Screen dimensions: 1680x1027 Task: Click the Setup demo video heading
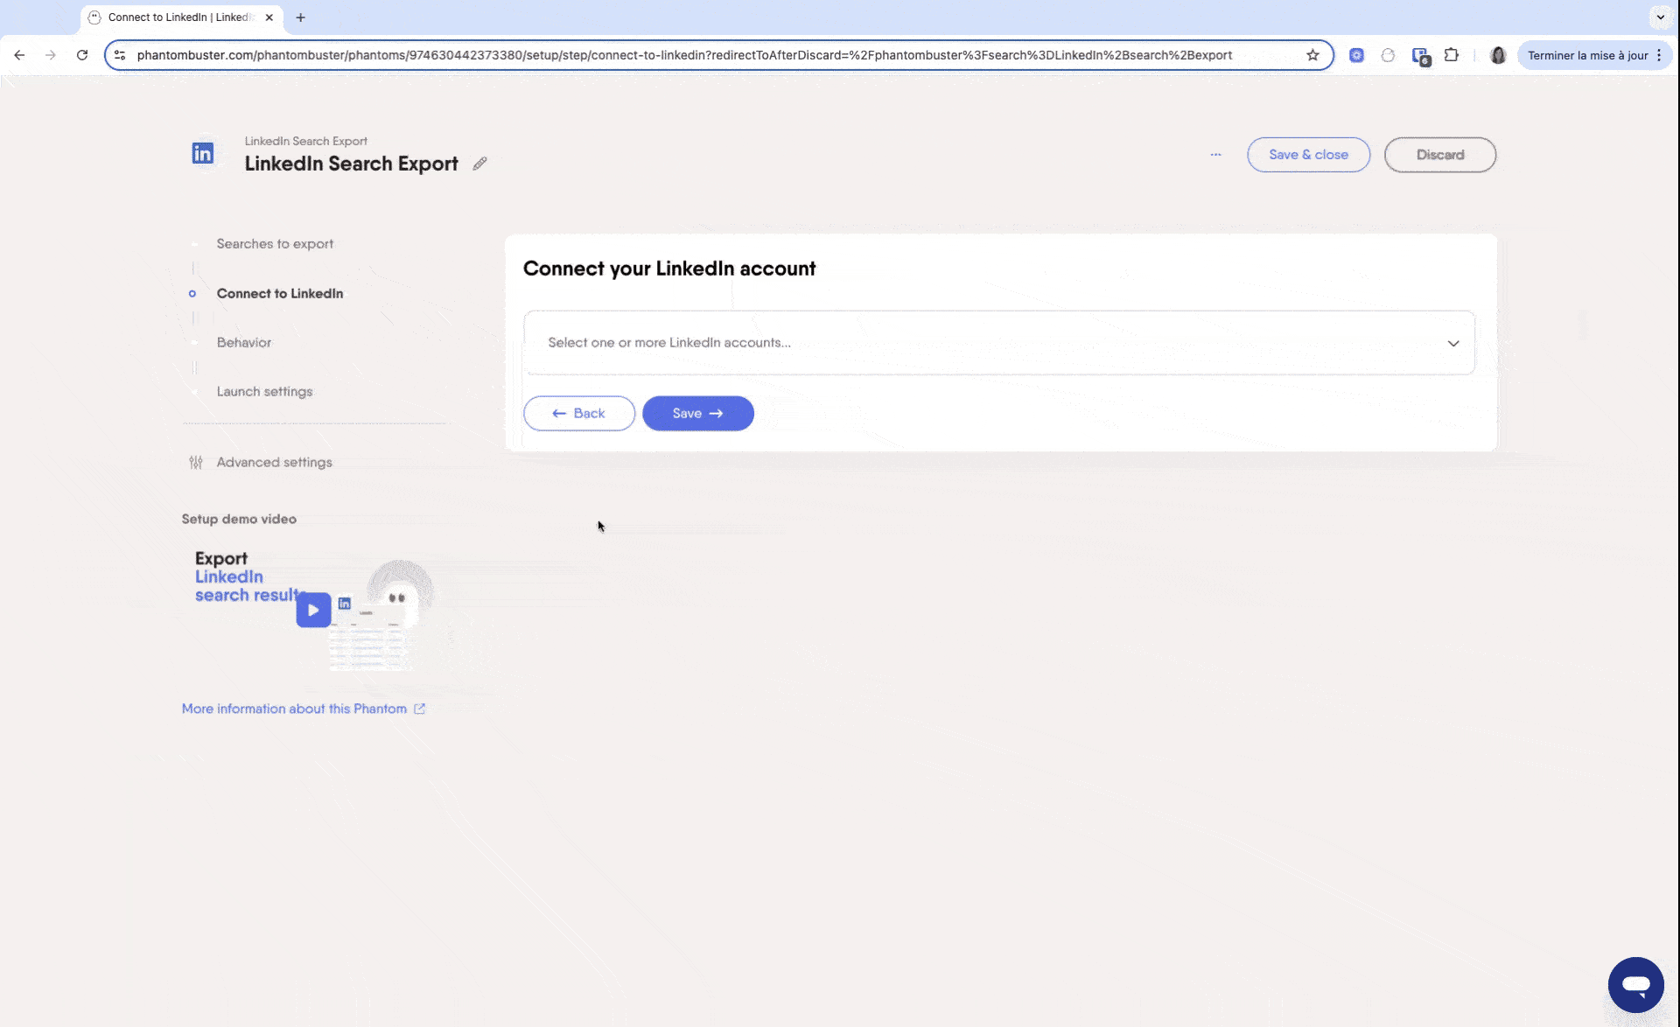click(x=239, y=519)
